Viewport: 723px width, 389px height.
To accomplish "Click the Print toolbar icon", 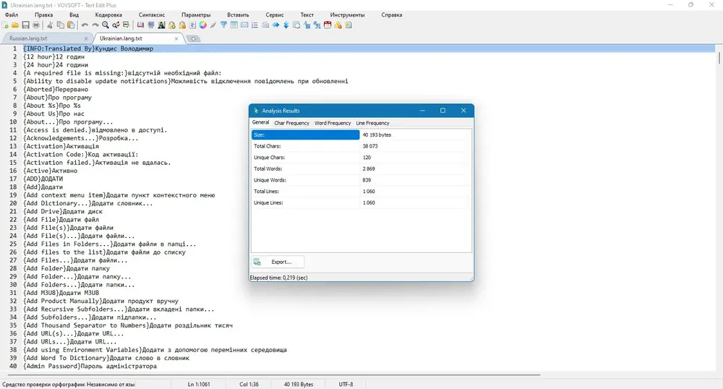I will [36, 25].
